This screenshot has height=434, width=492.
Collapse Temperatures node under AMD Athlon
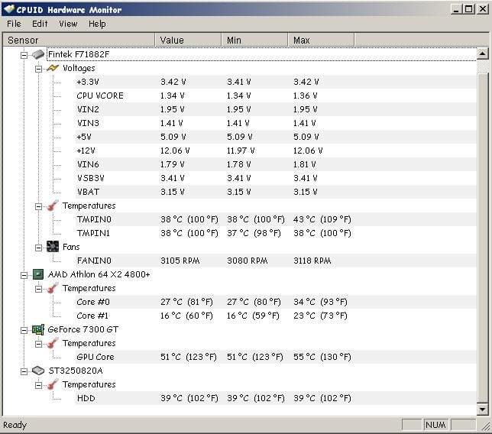tap(38, 289)
